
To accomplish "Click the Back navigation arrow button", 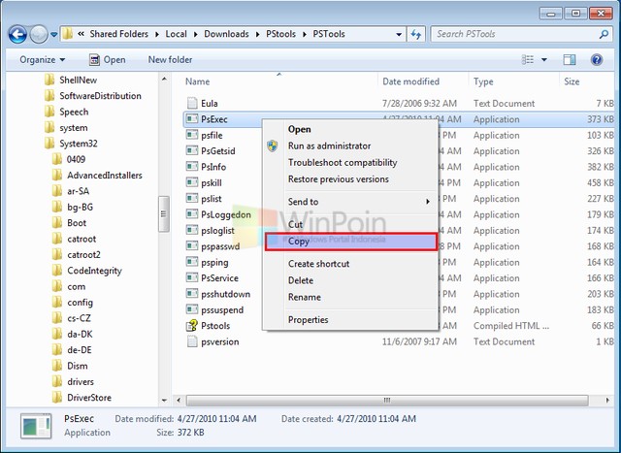I will point(17,35).
